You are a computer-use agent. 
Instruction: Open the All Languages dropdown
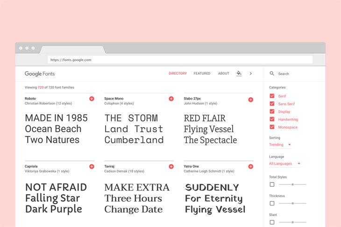click(284, 164)
